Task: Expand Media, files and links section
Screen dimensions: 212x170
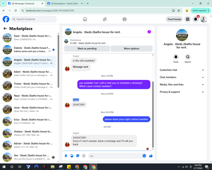Action: [182, 85]
